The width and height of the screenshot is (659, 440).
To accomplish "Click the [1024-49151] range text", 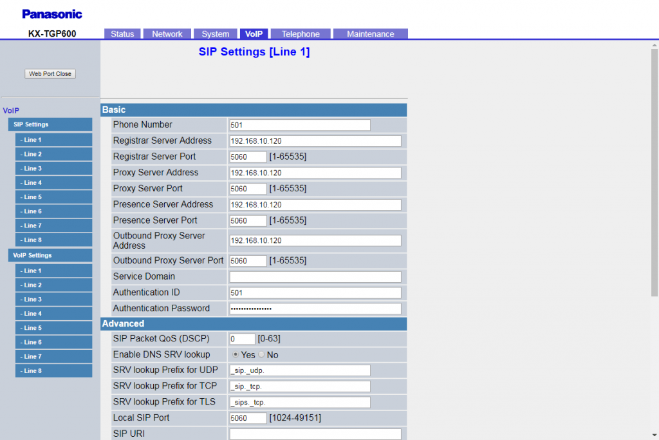I will (295, 418).
